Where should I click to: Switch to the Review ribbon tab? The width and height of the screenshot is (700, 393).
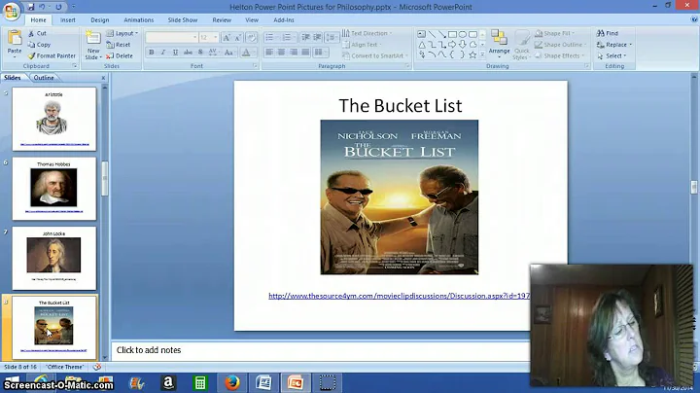[x=222, y=20]
